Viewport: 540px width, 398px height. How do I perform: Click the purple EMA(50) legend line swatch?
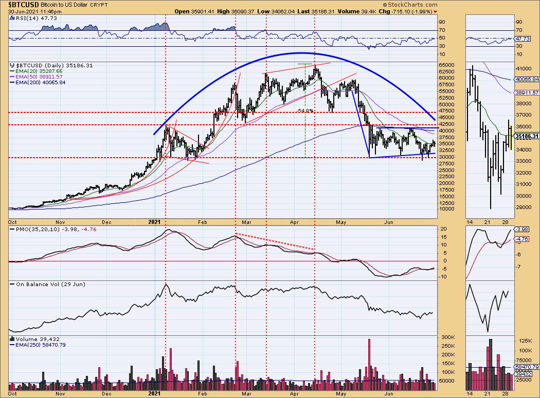(x=12, y=77)
